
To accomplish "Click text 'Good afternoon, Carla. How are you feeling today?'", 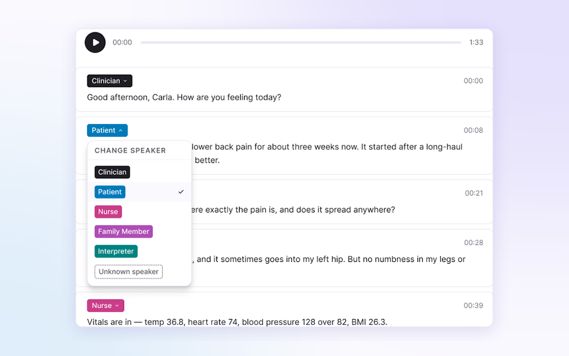I will (x=184, y=97).
